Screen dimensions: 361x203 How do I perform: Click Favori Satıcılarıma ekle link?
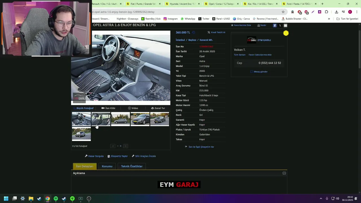(x=260, y=55)
